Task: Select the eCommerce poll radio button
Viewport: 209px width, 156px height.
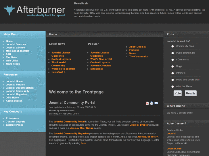Action: coord(172,60)
